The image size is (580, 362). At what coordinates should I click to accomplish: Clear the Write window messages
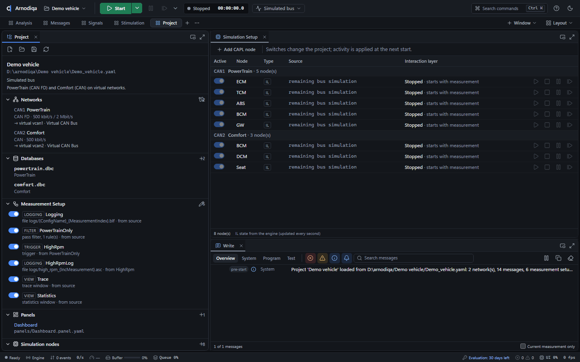570,258
